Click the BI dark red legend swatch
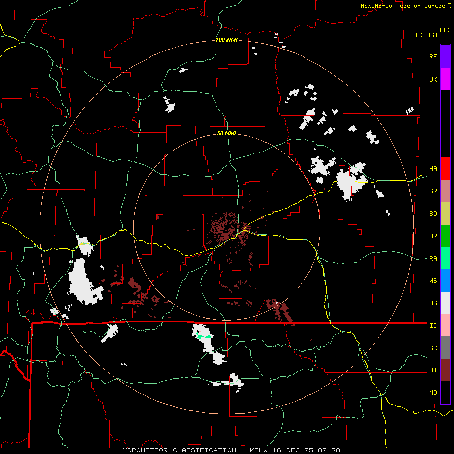 click(445, 370)
